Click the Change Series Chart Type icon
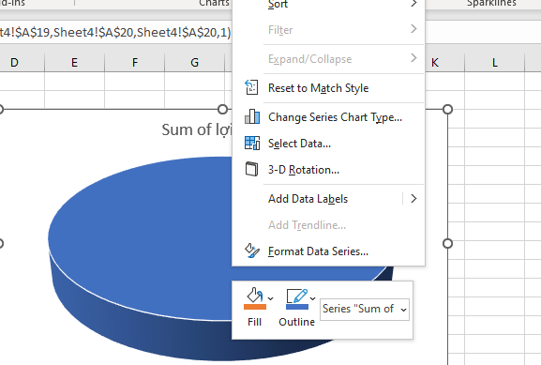This screenshot has height=365, width=541. coord(252,116)
